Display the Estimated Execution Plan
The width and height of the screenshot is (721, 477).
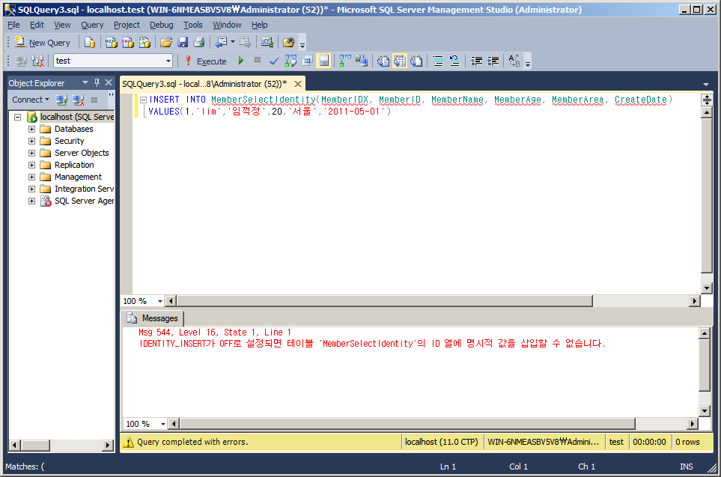(x=290, y=61)
